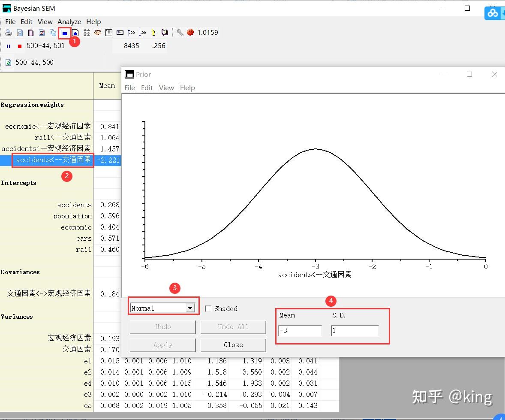Screen dimensions: 505x420
Task: Open the View menu in the Prior window
Action: [166, 88]
